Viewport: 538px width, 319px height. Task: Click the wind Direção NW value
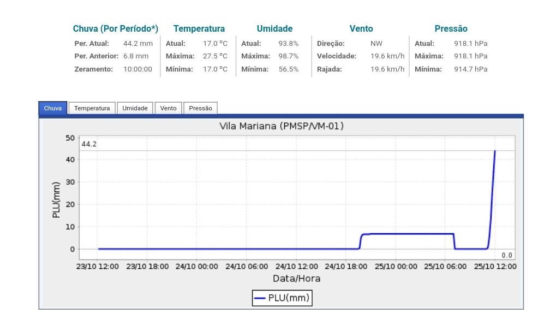point(376,43)
